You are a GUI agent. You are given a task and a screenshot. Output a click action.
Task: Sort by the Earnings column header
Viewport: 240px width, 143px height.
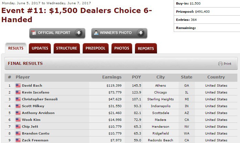[112, 77]
